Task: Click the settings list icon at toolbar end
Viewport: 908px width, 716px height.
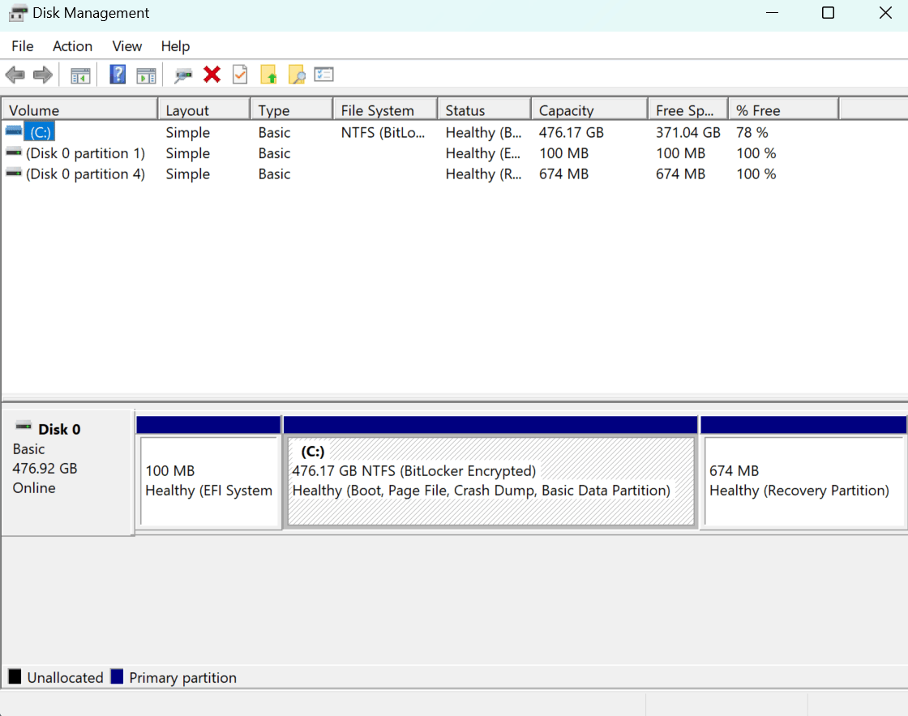Action: tap(323, 75)
